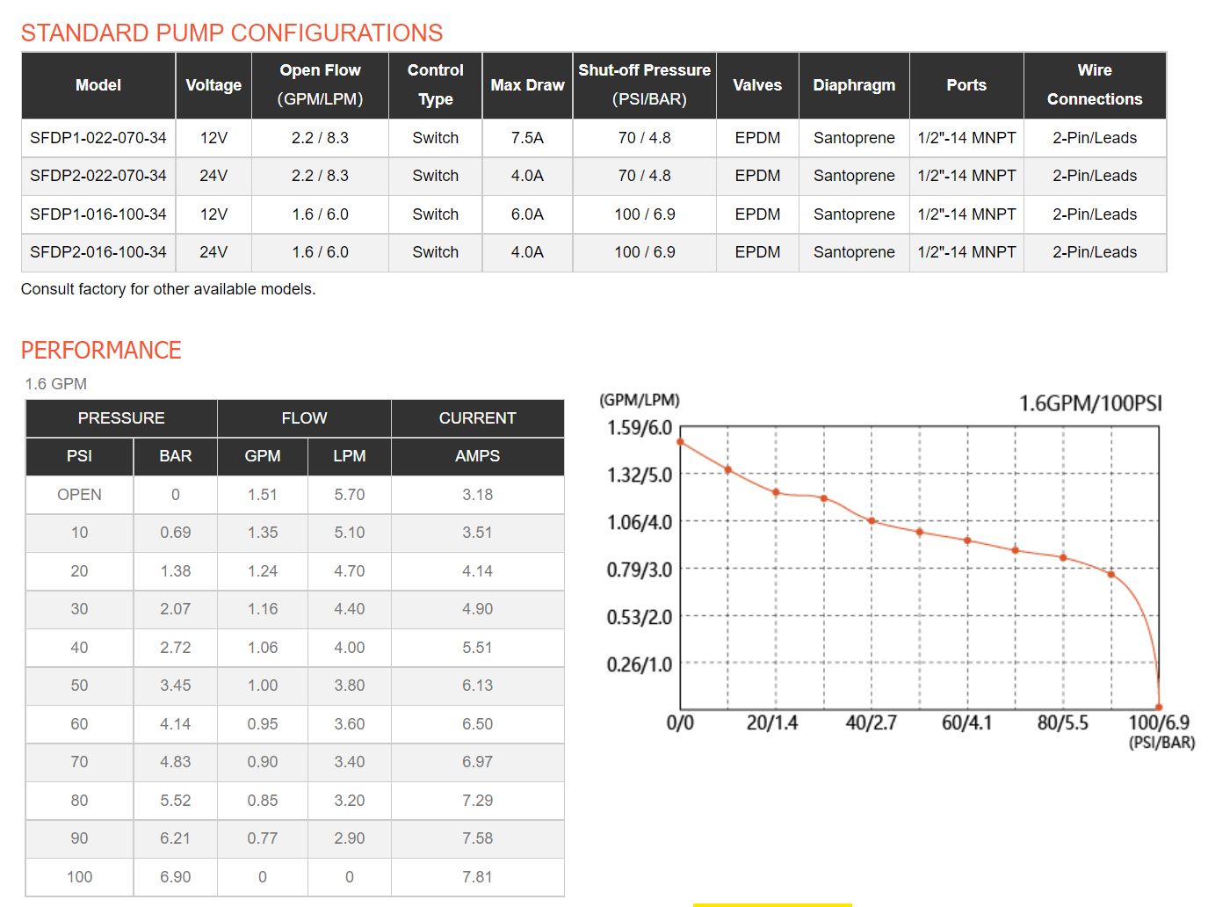
Task: Click 2-Pin/Leads in the SFDP1-022-070-34 row
Action: click(1095, 138)
